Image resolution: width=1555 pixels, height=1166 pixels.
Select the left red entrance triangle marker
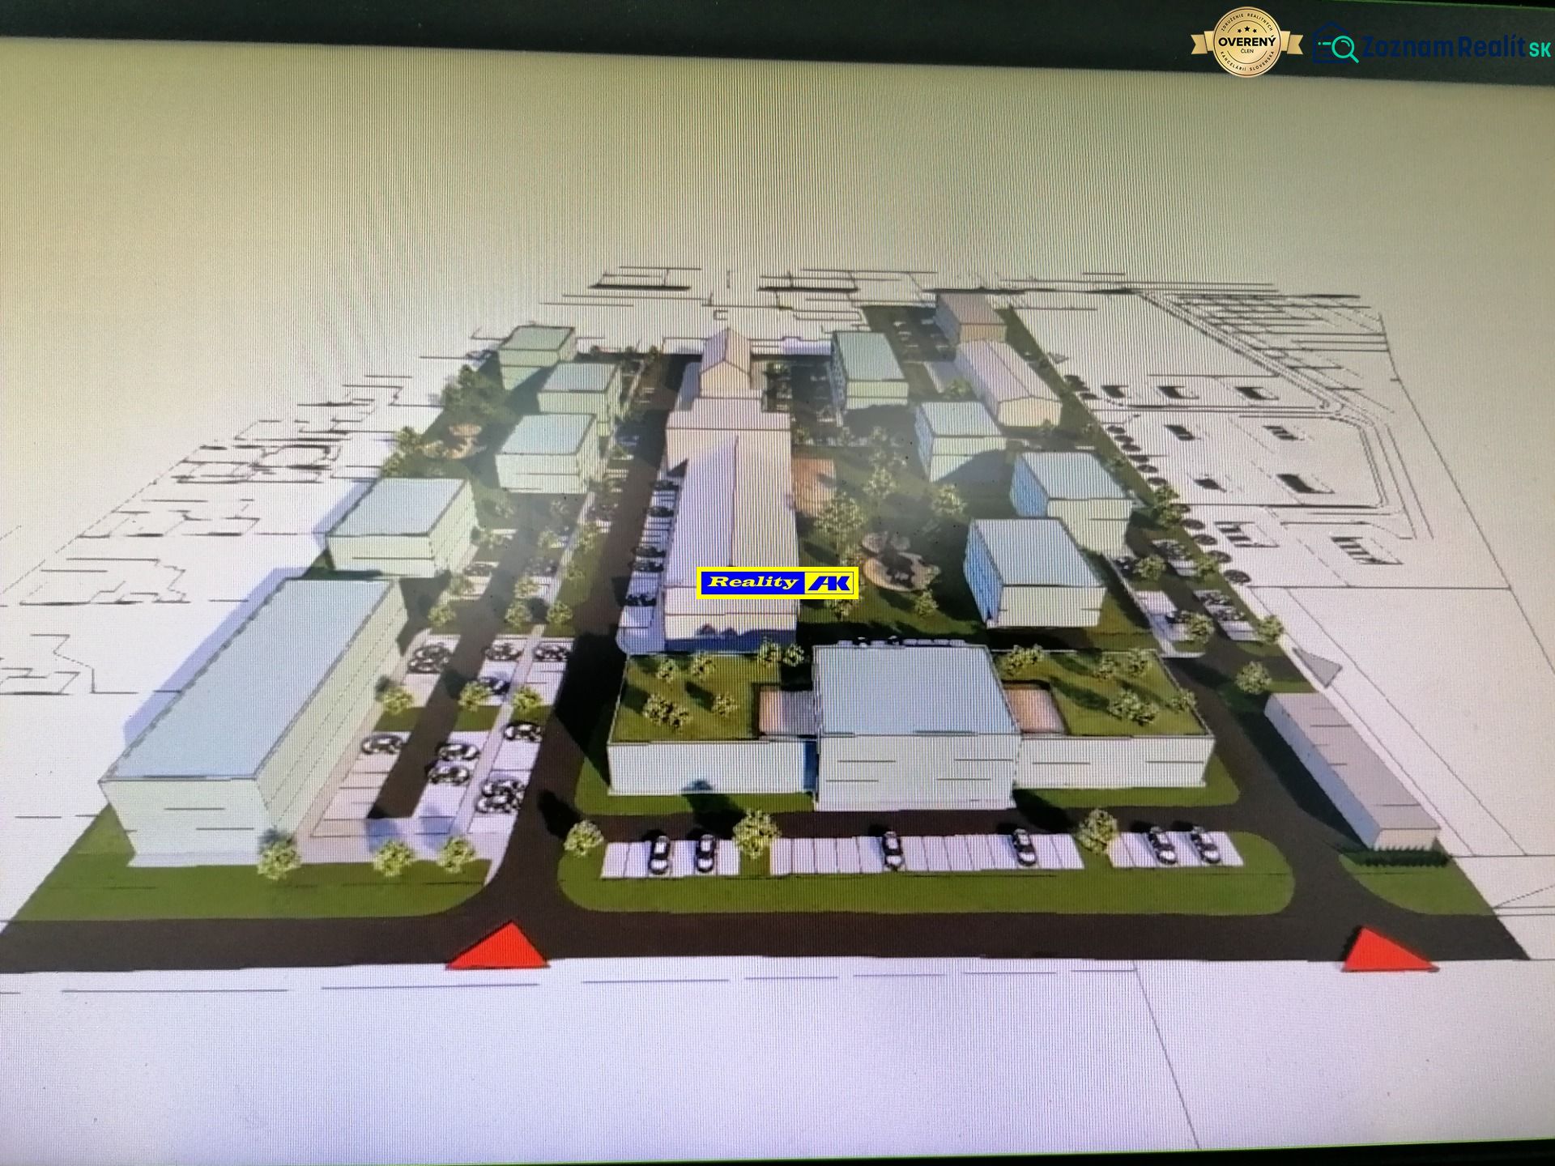[x=498, y=946]
